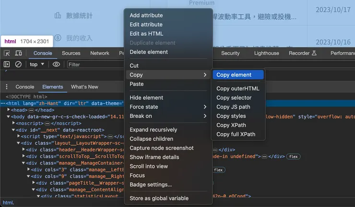Switch to the Security tab
This screenshot has width=355, height=207.
(230, 53)
